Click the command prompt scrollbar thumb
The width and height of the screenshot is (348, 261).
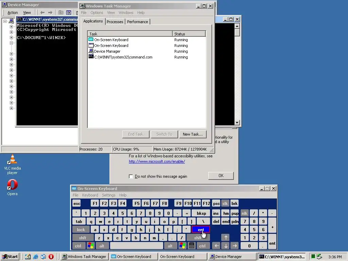point(237,32)
